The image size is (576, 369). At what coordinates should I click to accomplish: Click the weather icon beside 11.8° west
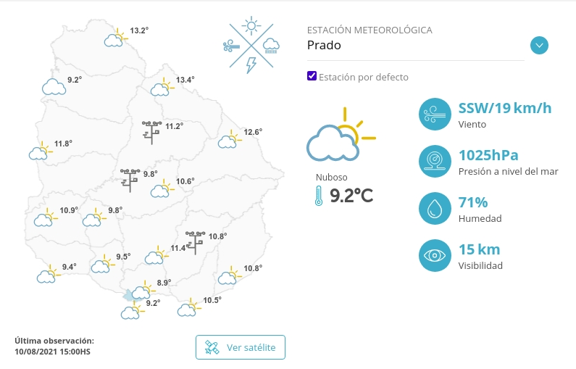click(x=40, y=152)
